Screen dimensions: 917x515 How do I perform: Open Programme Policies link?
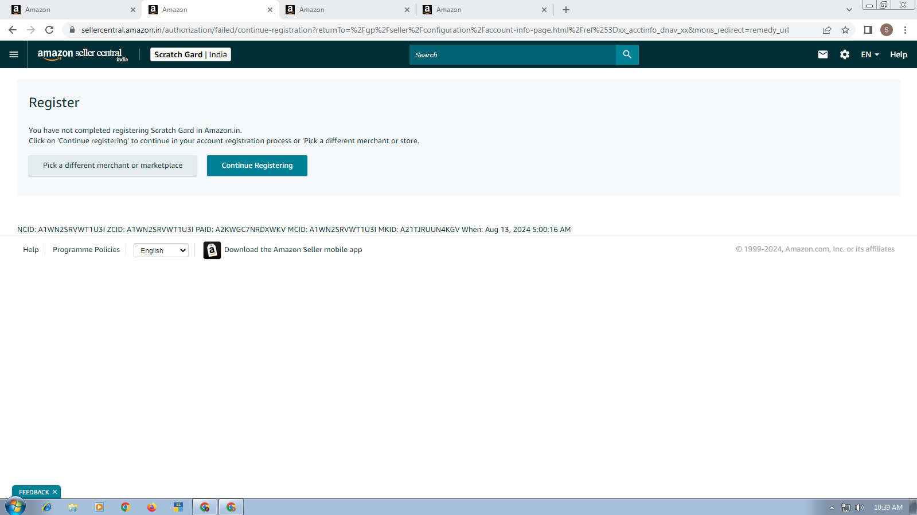click(x=86, y=250)
